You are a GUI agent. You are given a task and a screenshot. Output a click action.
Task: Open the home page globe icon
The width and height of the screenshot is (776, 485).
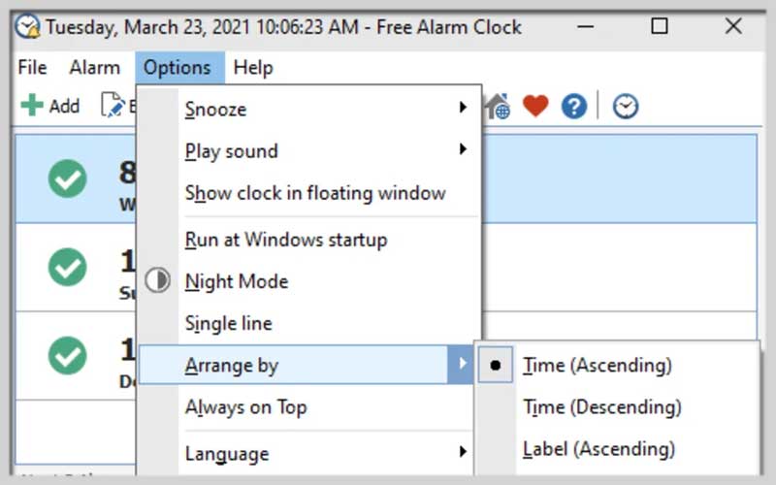coord(497,106)
